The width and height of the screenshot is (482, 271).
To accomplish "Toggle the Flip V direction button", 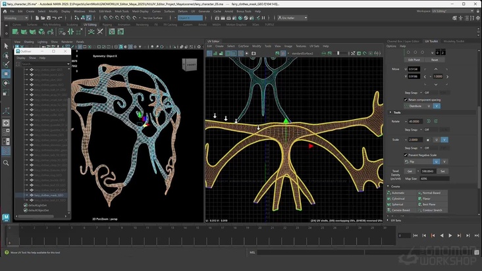I will point(444,161).
